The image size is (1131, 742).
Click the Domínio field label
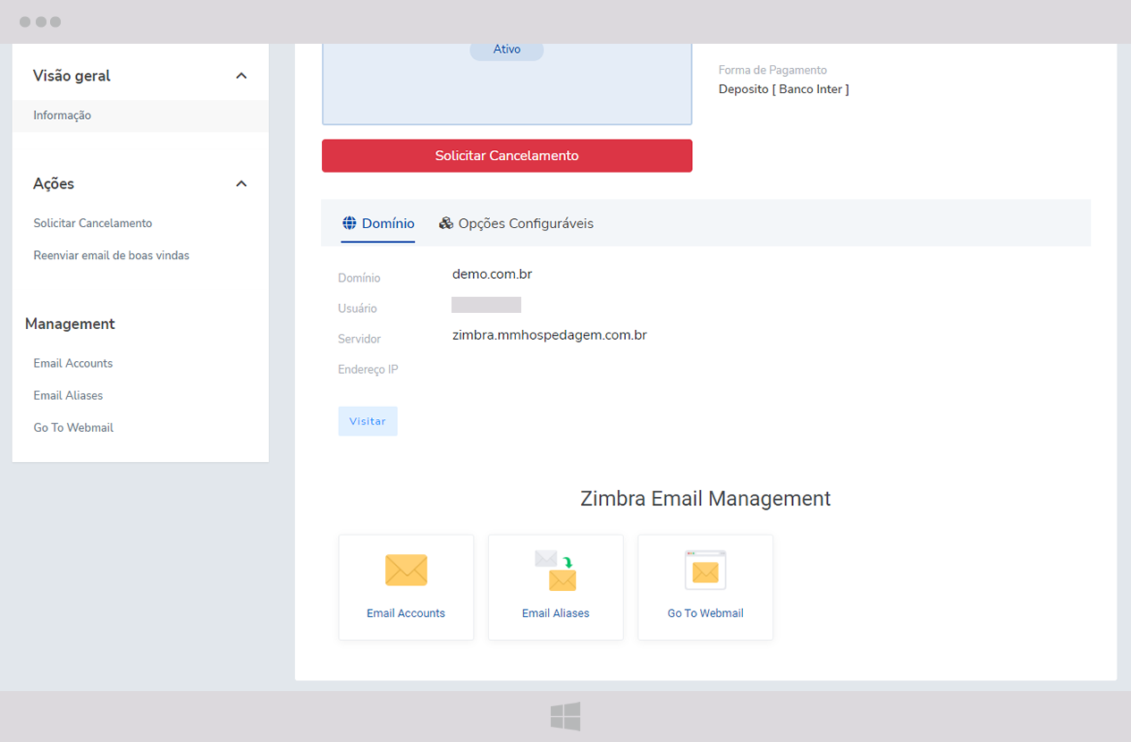coord(359,278)
